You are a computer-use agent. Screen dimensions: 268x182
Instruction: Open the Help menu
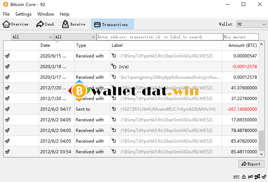pos(64,14)
